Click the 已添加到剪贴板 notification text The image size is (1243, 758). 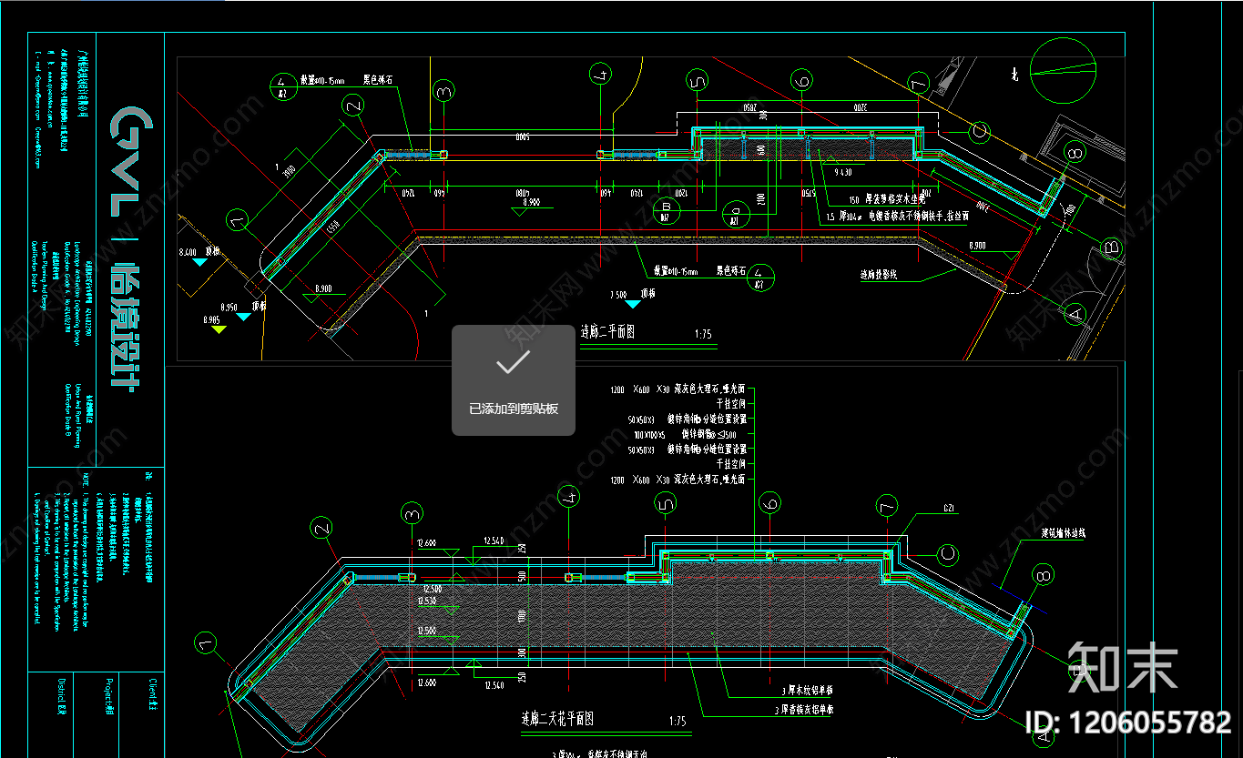[514, 409]
